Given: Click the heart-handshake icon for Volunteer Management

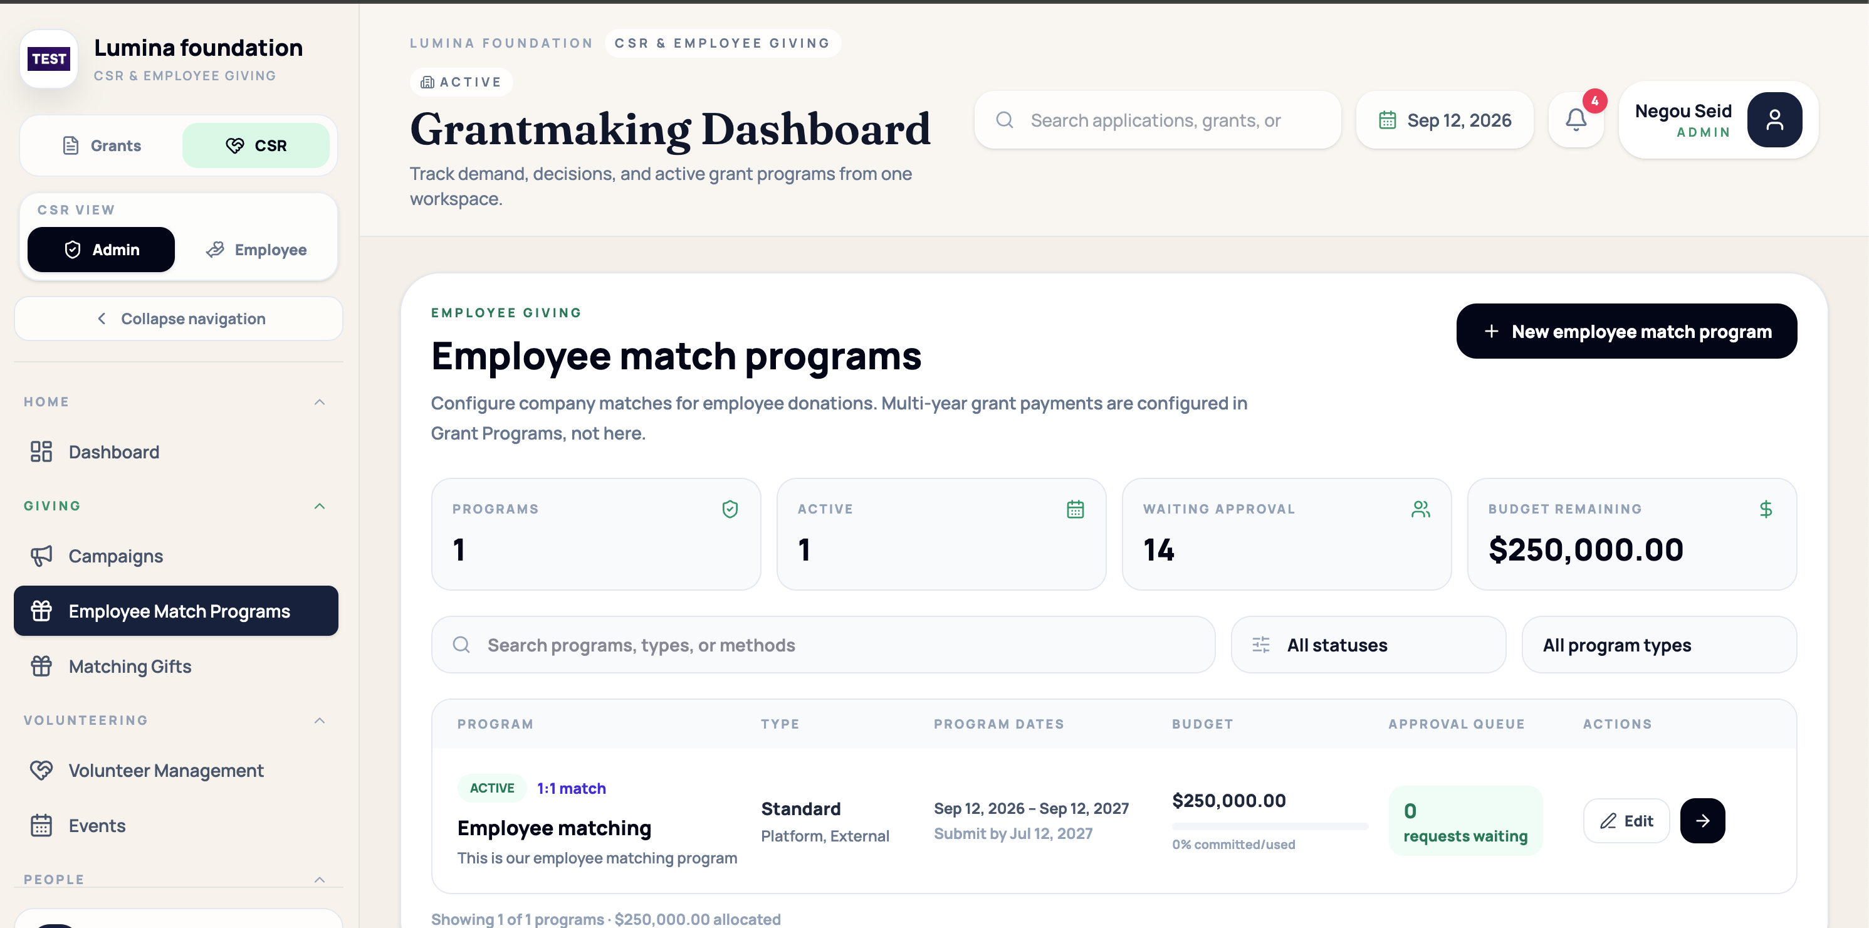Looking at the screenshot, I should pos(41,770).
